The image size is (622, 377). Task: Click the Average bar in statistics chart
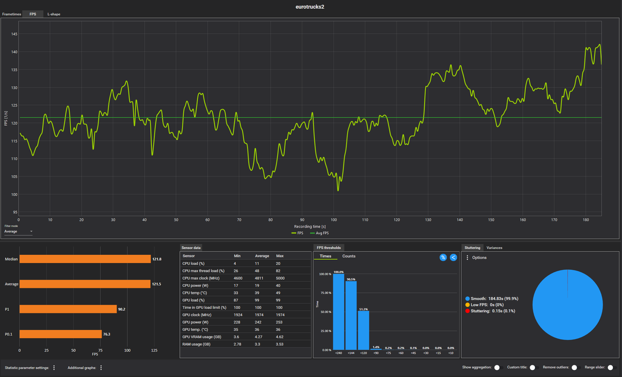[85, 284]
